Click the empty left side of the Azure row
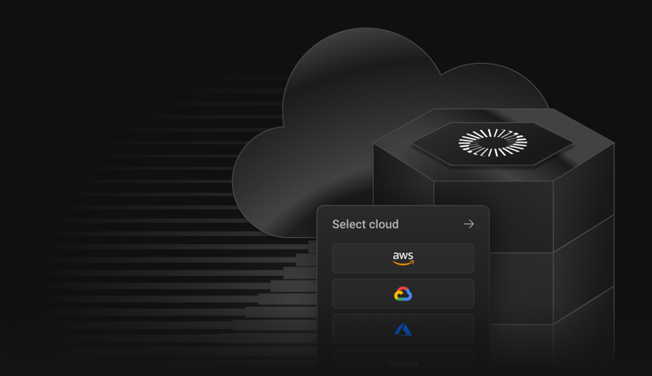The width and height of the screenshot is (652, 376). coord(360,329)
